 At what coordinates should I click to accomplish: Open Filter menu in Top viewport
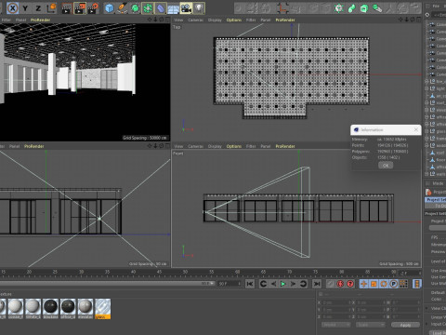[x=251, y=20]
